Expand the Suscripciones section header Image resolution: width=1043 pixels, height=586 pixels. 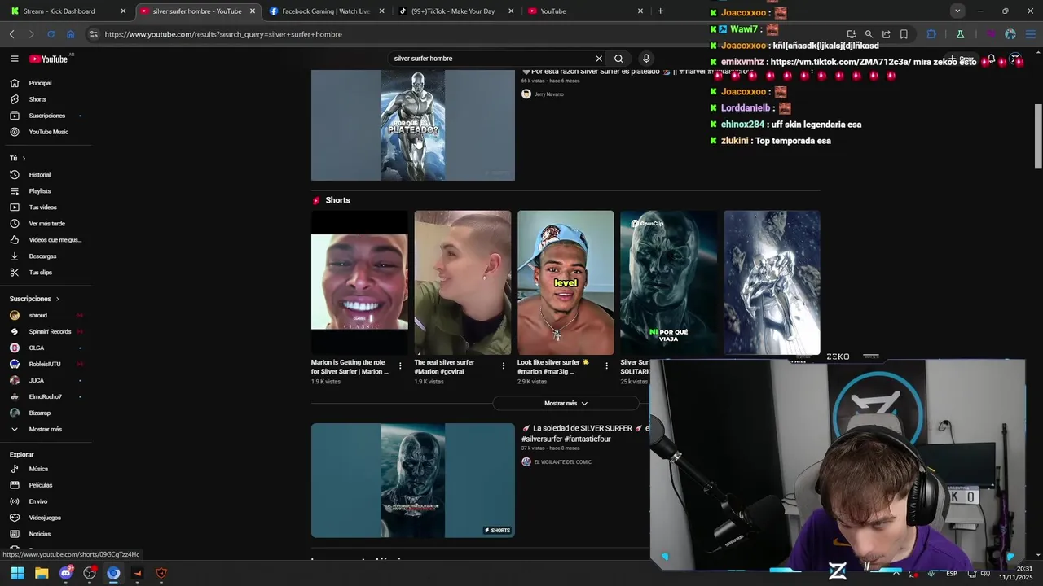(34, 299)
